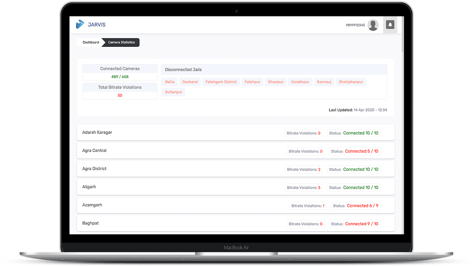This screenshot has height=266, width=473.
Task: Click Agra Central Bitrate Violations badge
Action: [305, 151]
